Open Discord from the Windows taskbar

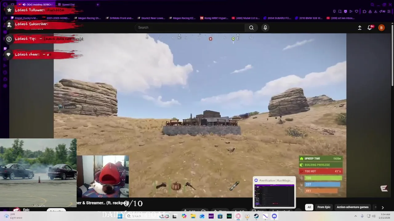(x=274, y=216)
